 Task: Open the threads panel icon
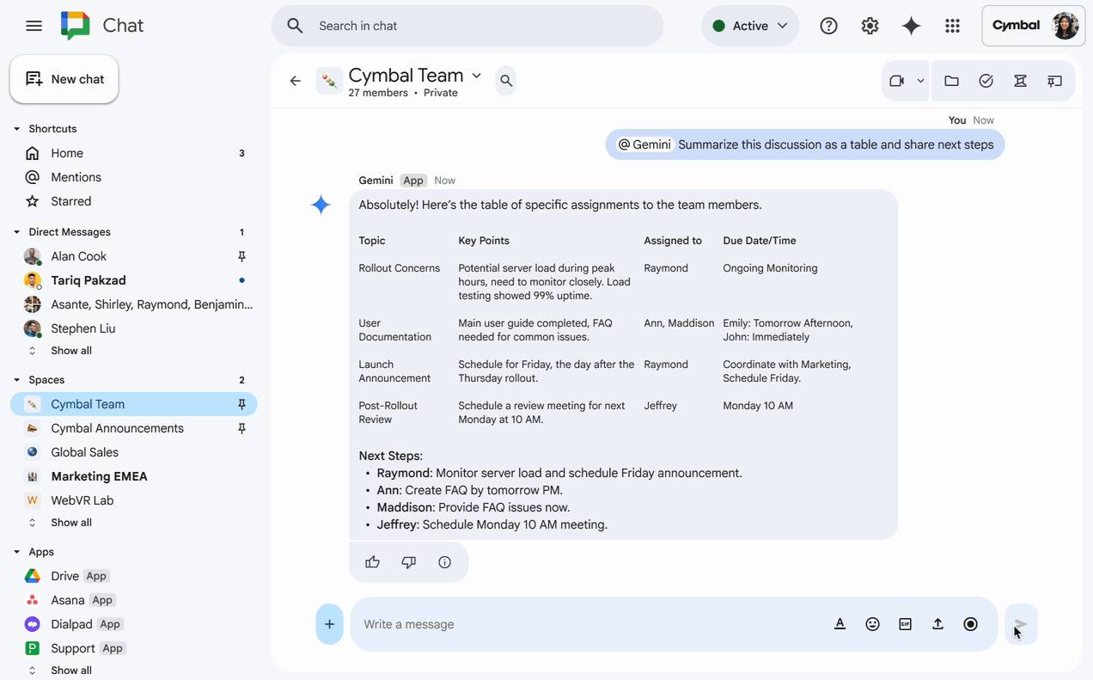[1054, 81]
